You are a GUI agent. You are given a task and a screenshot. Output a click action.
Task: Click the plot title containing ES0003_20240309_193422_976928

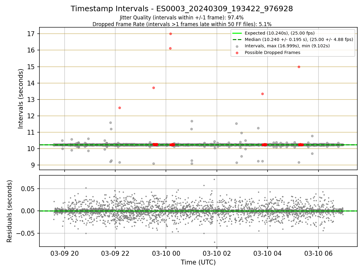point(182,9)
